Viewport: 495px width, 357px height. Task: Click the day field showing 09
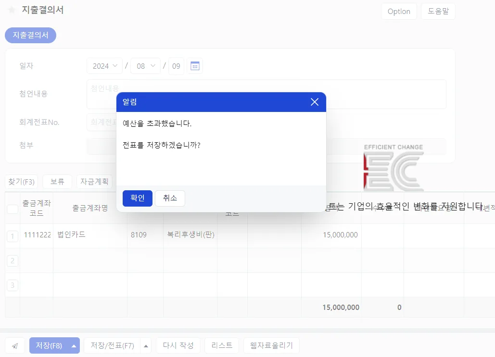pyautogui.click(x=176, y=66)
